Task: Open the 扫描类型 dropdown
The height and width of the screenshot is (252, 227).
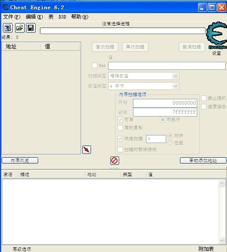Action: coord(144,76)
